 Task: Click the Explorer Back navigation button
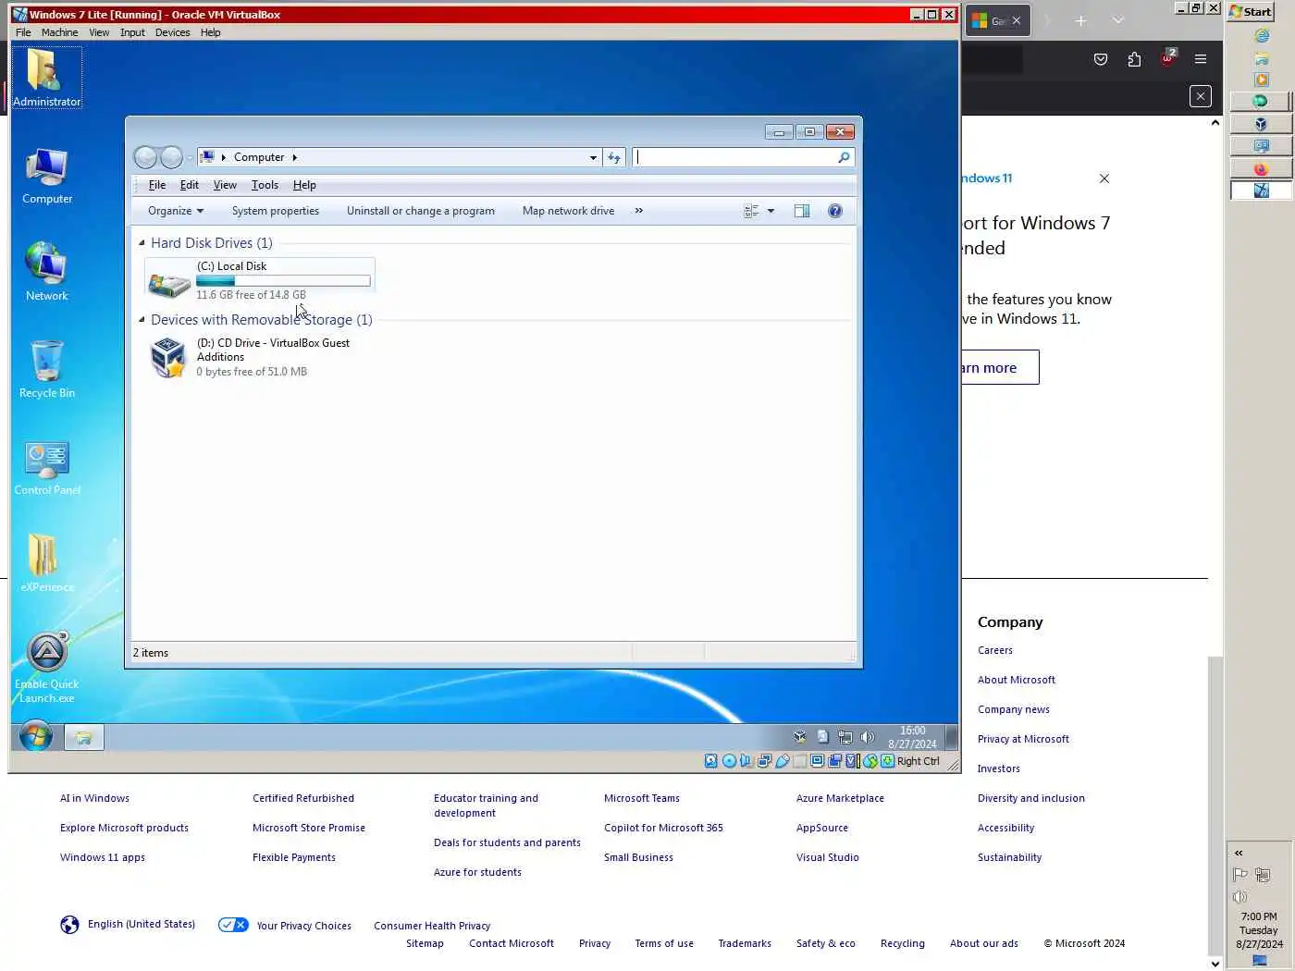[145, 157]
